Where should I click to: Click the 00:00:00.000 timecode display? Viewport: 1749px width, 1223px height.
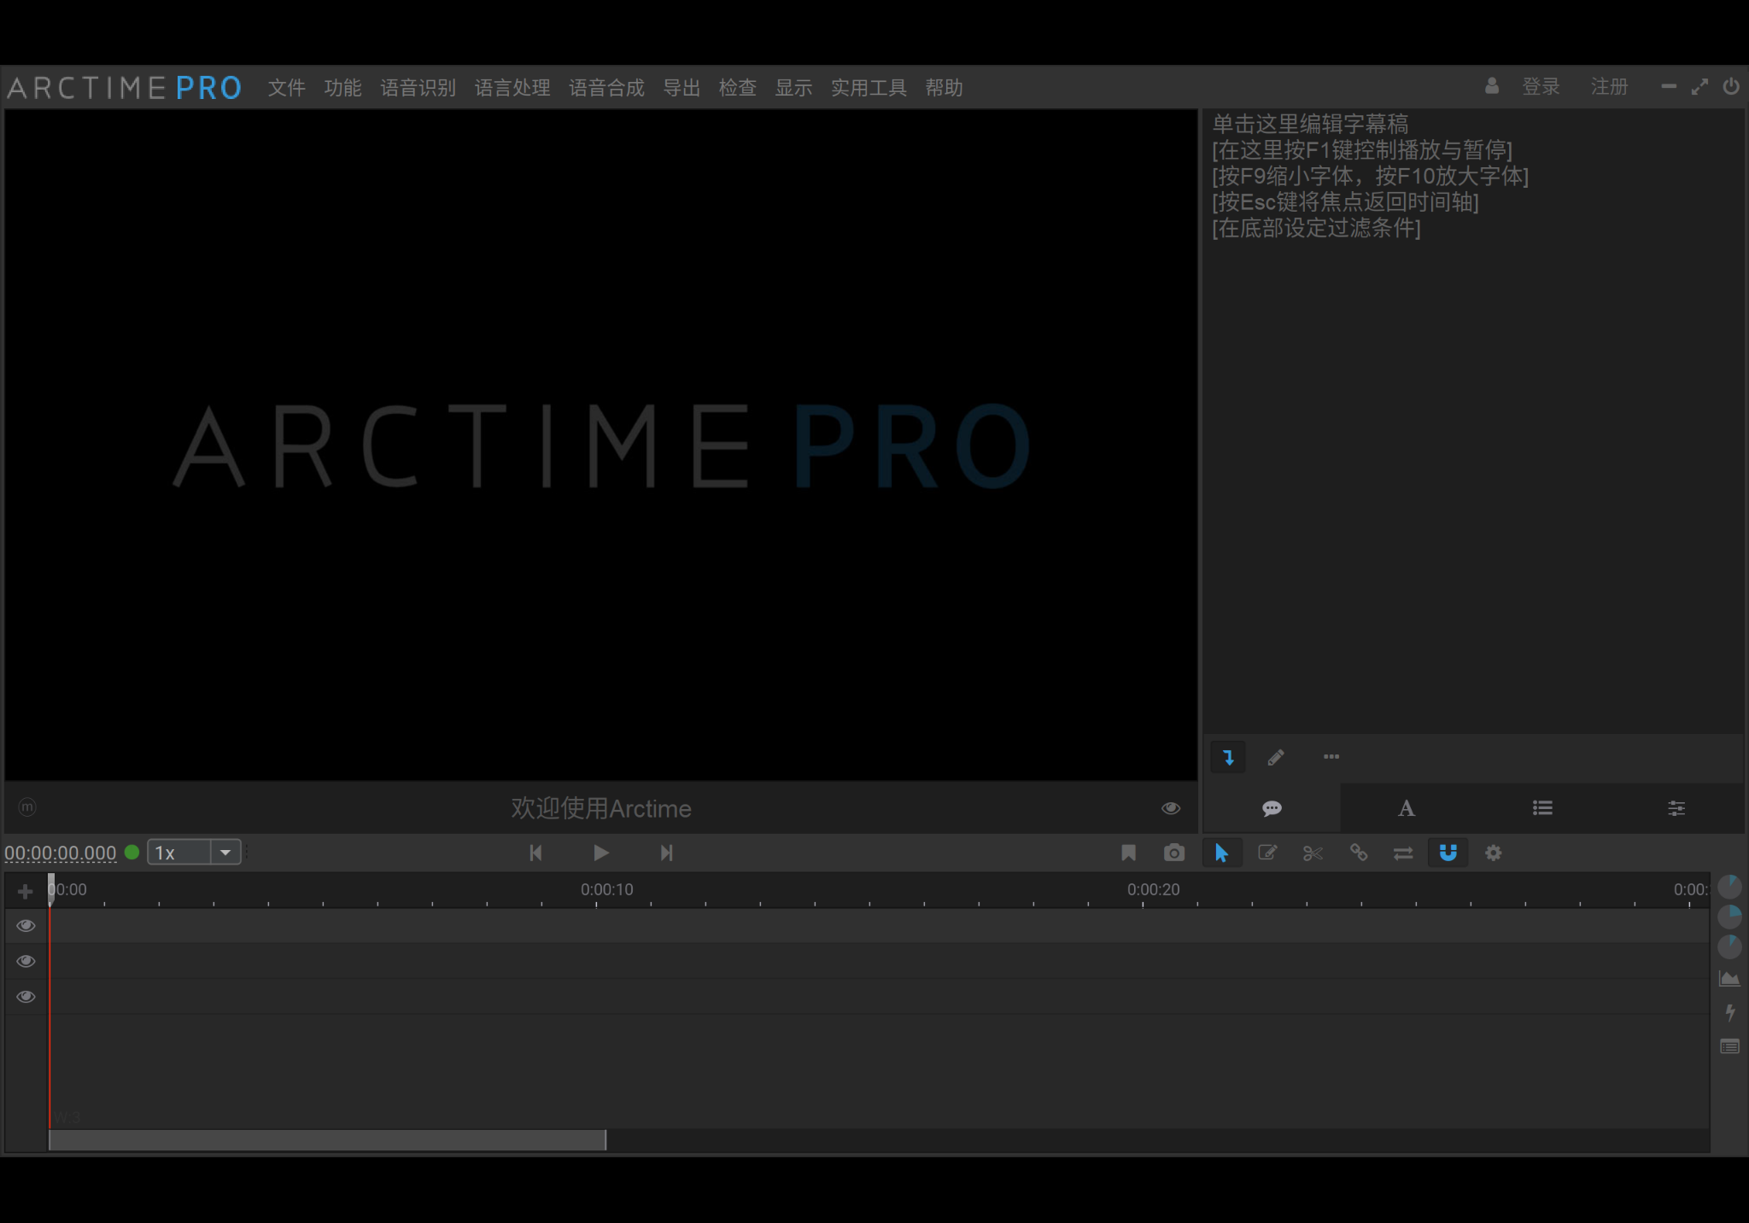tap(61, 853)
